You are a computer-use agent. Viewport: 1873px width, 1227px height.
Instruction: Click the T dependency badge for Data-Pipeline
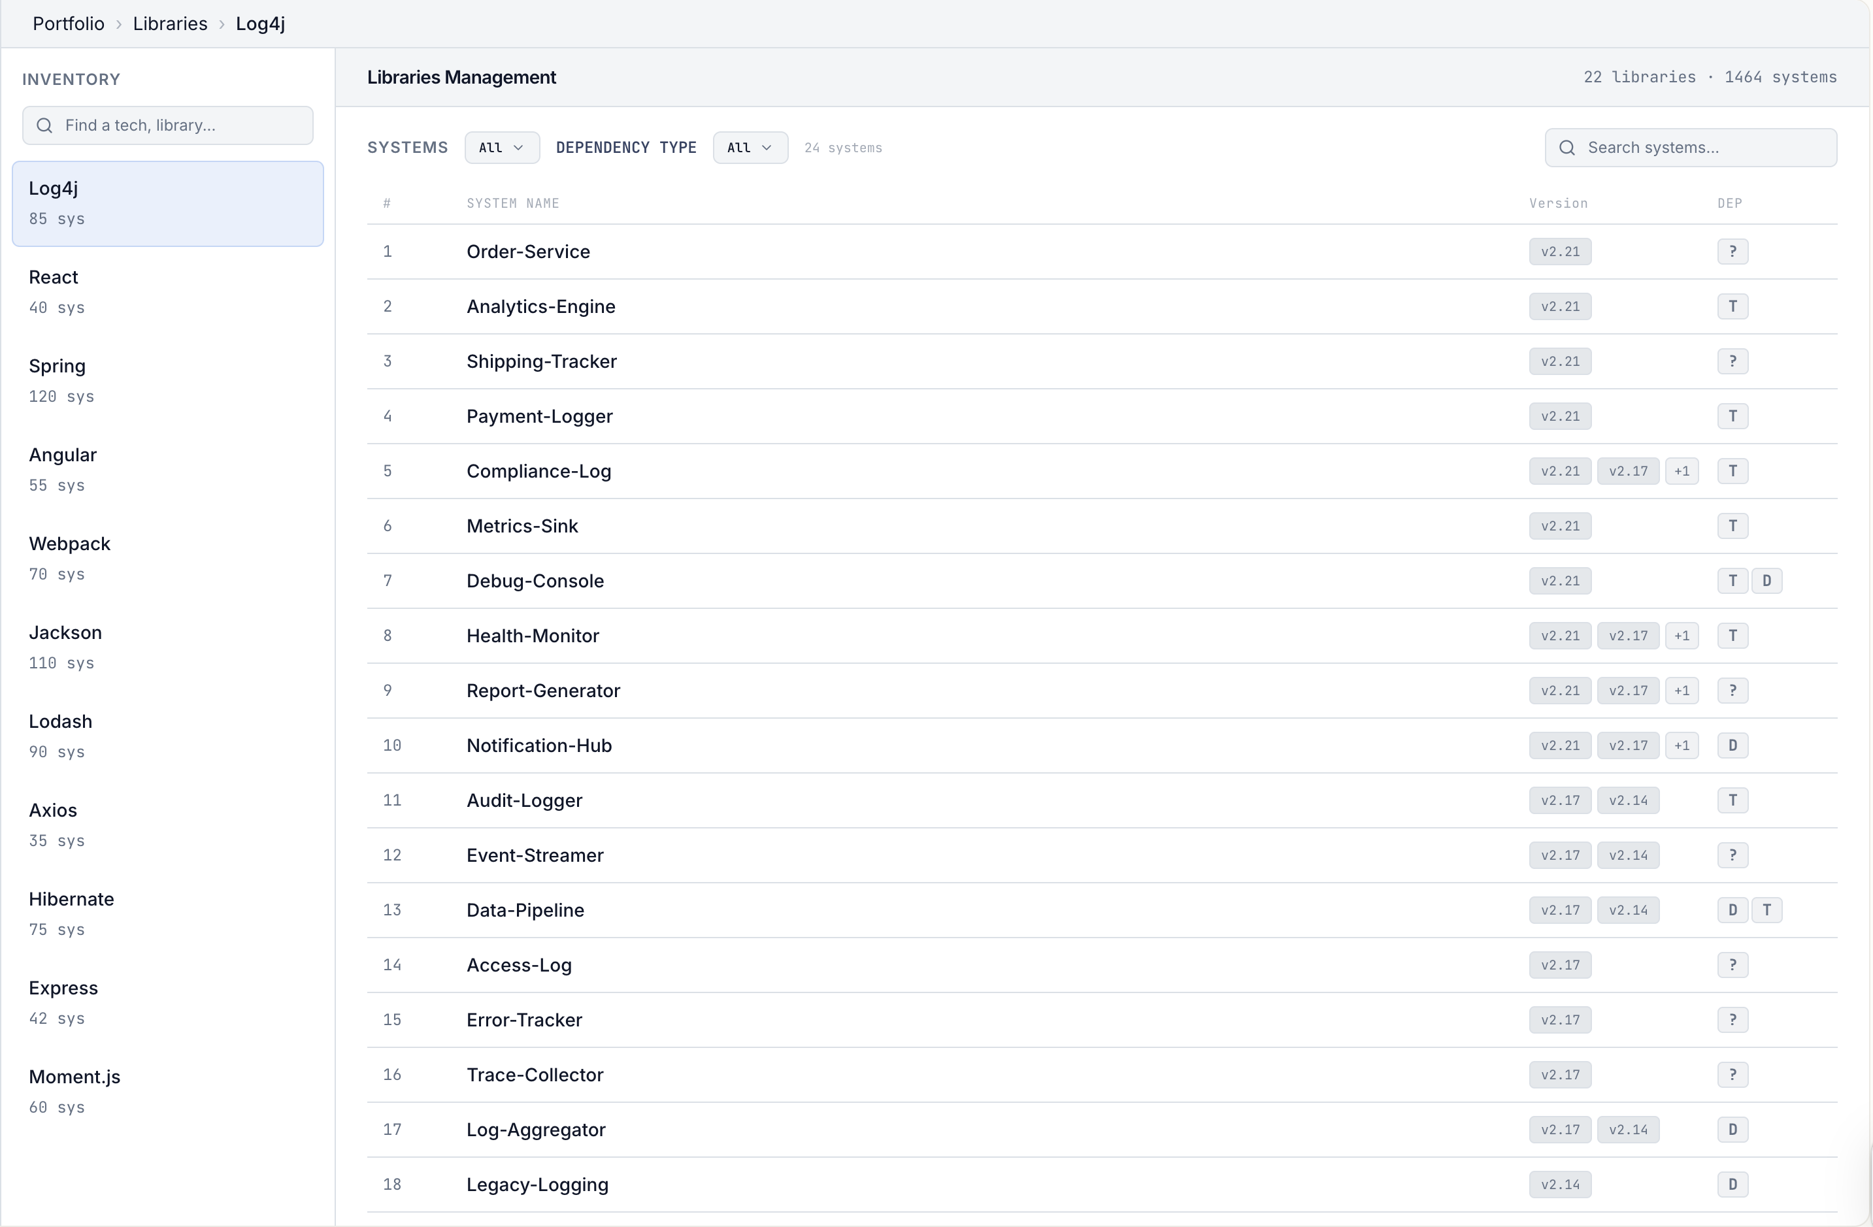(1766, 910)
